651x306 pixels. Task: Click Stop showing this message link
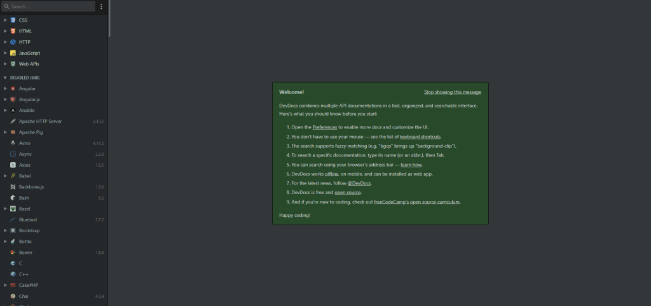click(x=453, y=92)
